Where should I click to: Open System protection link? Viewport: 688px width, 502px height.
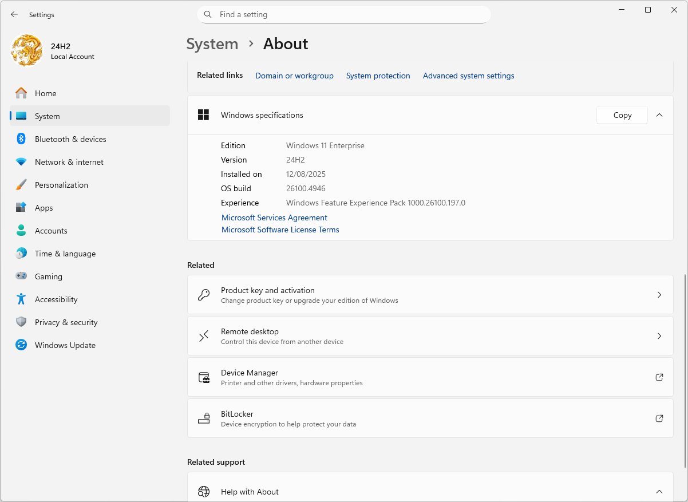point(378,76)
